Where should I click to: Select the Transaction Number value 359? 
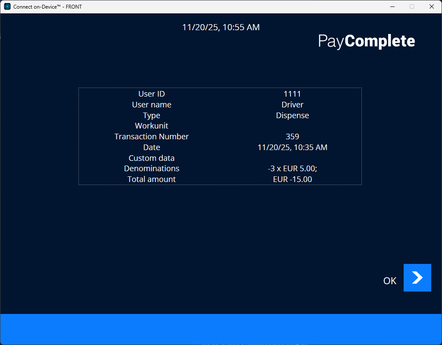click(x=292, y=136)
